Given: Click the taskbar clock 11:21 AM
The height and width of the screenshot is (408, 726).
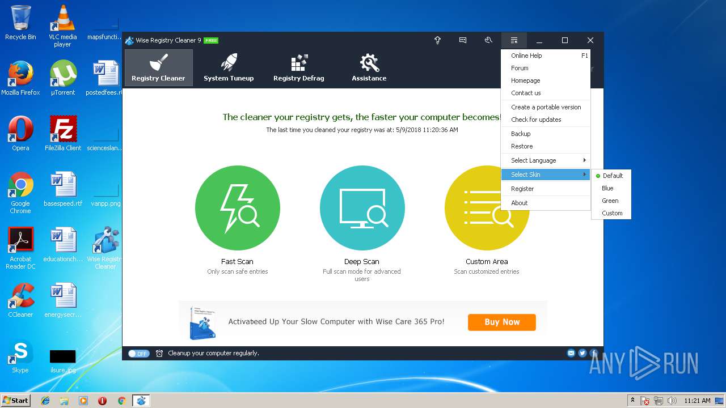Looking at the screenshot, I should coord(697,401).
